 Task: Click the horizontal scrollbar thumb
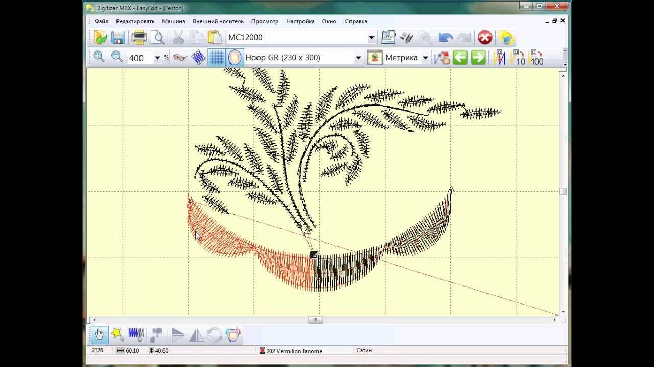[x=315, y=320]
